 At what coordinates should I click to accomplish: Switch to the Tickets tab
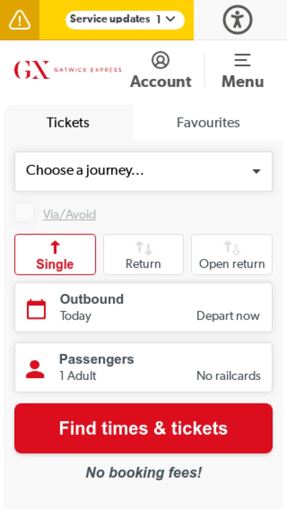pyautogui.click(x=68, y=122)
